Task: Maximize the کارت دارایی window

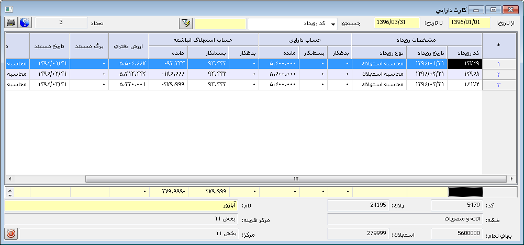Action: (x=493, y=10)
